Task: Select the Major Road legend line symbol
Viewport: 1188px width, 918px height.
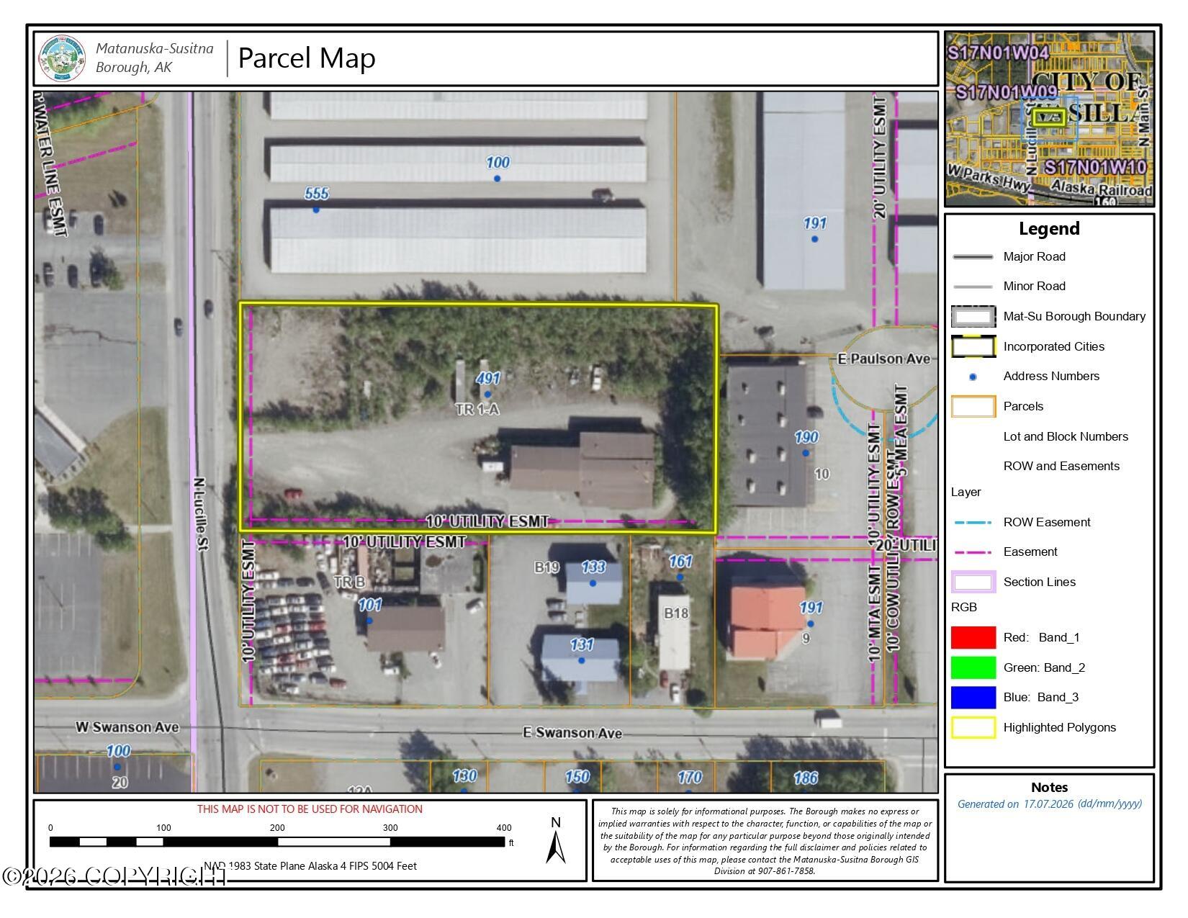Action: coord(973,257)
